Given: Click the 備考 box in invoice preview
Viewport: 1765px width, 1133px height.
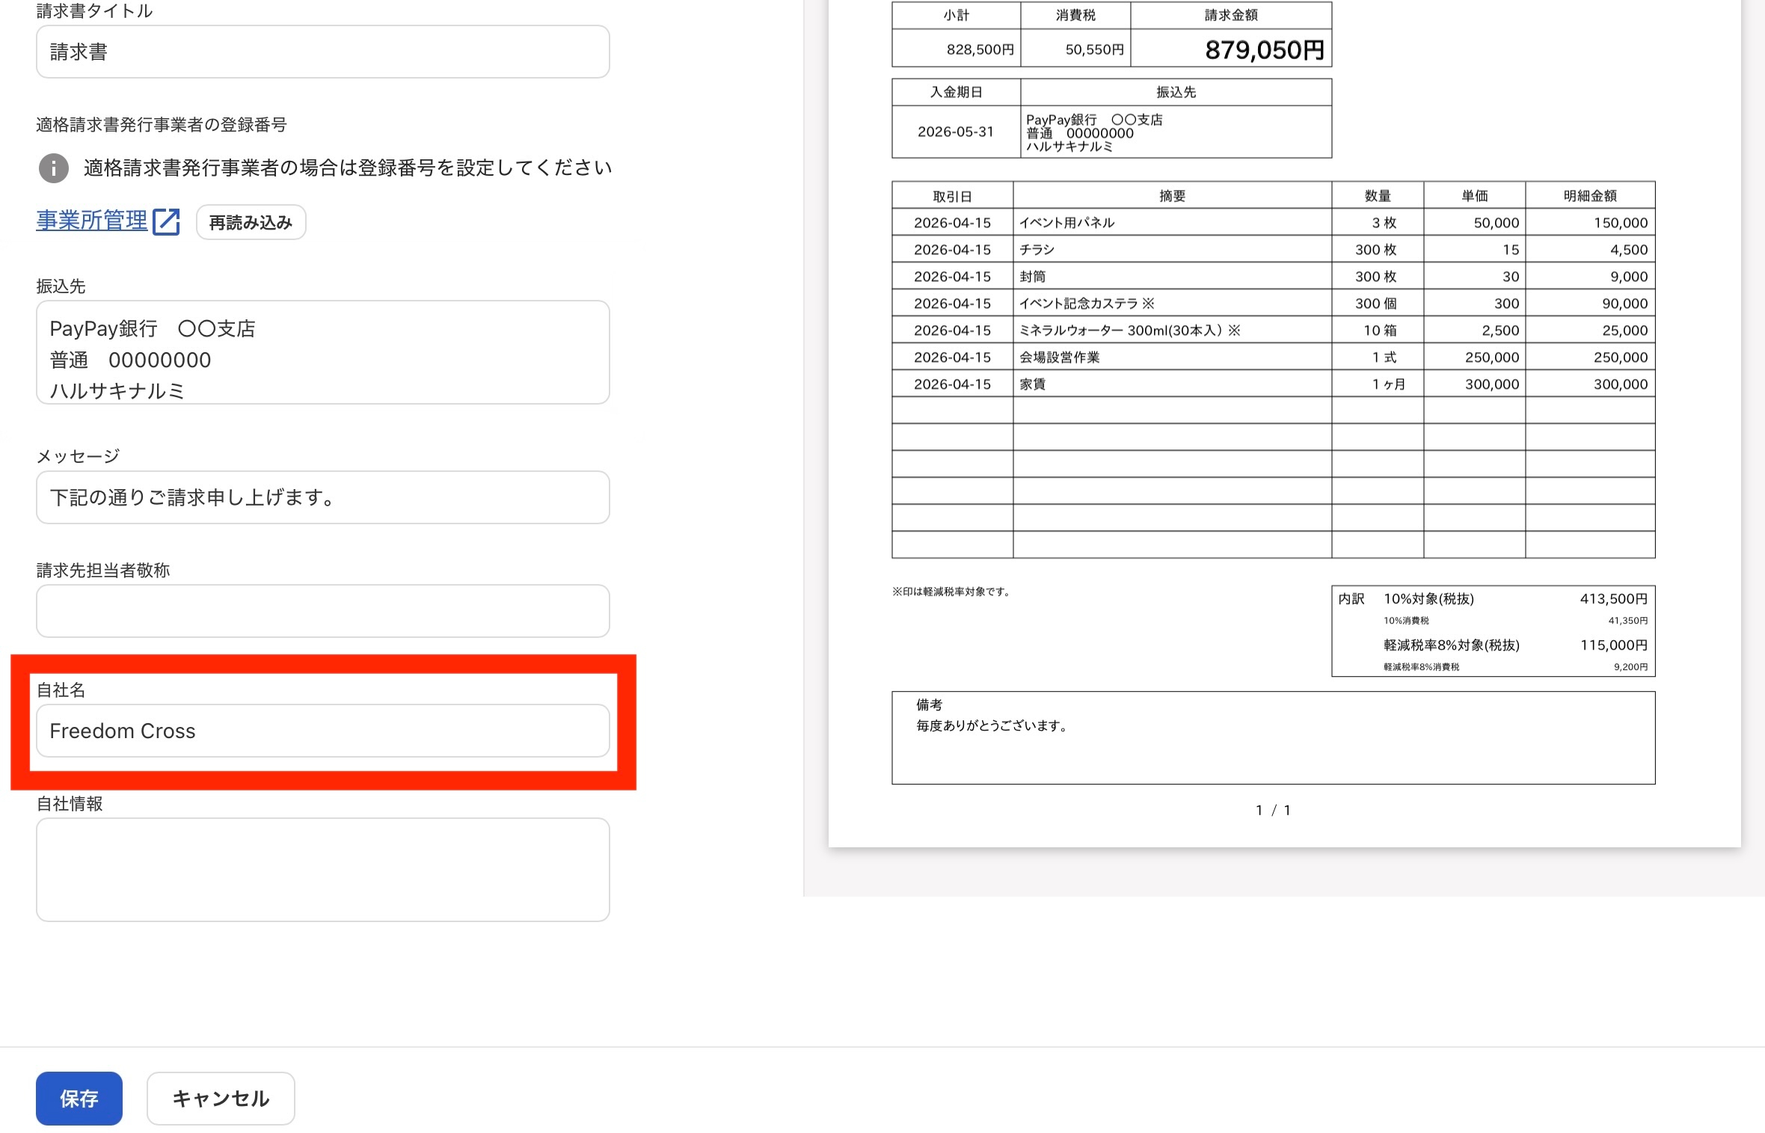Looking at the screenshot, I should click(x=1273, y=737).
